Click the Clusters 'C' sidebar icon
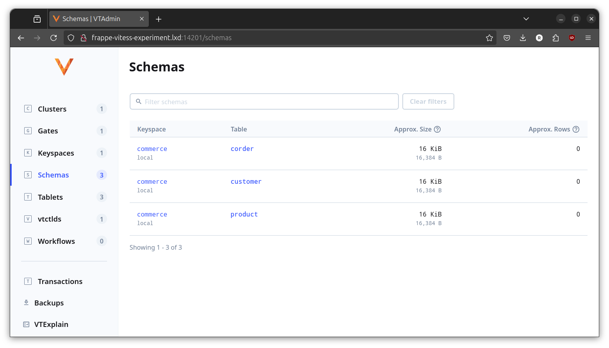Image resolution: width=609 pixels, height=348 pixels. [28, 109]
